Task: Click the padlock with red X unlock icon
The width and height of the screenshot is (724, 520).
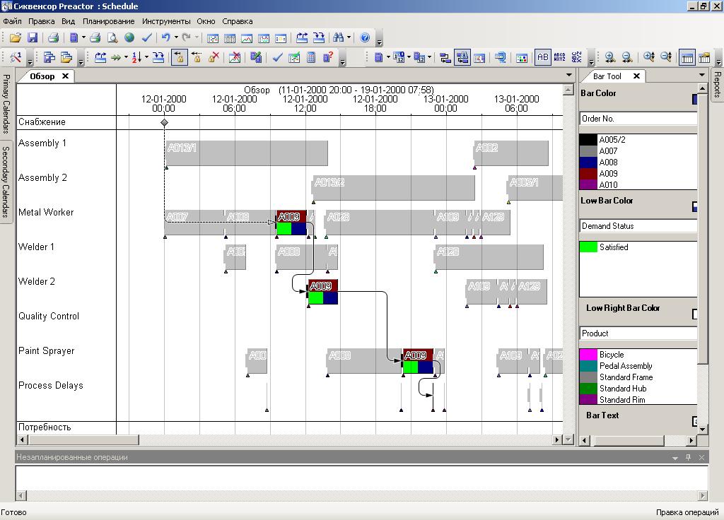Action: [x=214, y=58]
